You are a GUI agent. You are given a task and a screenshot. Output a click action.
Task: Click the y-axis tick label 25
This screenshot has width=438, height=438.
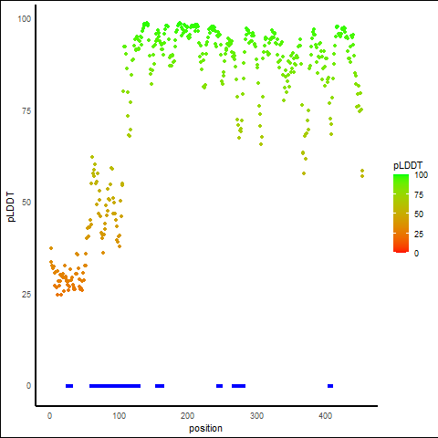(26, 295)
